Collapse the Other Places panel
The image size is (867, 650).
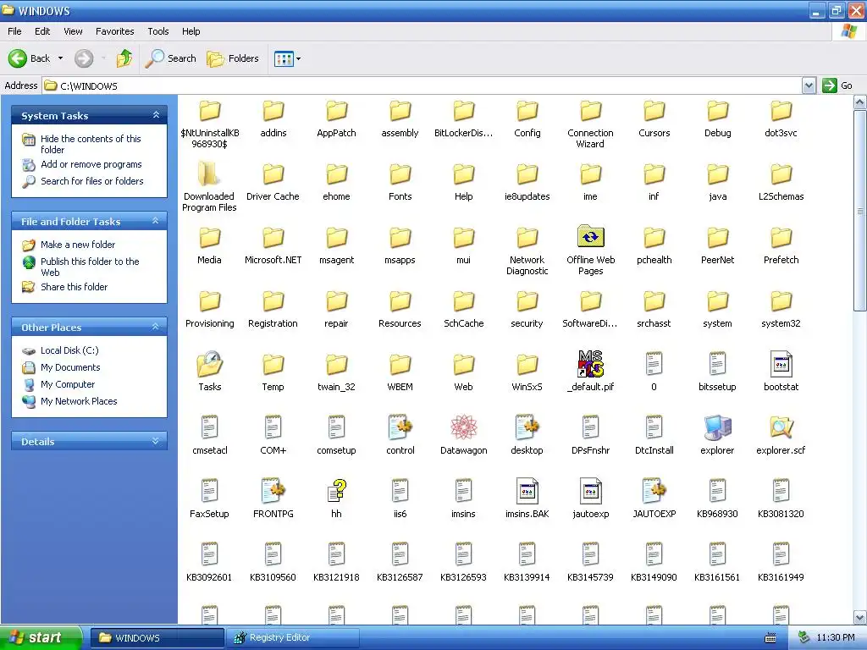coord(156,327)
